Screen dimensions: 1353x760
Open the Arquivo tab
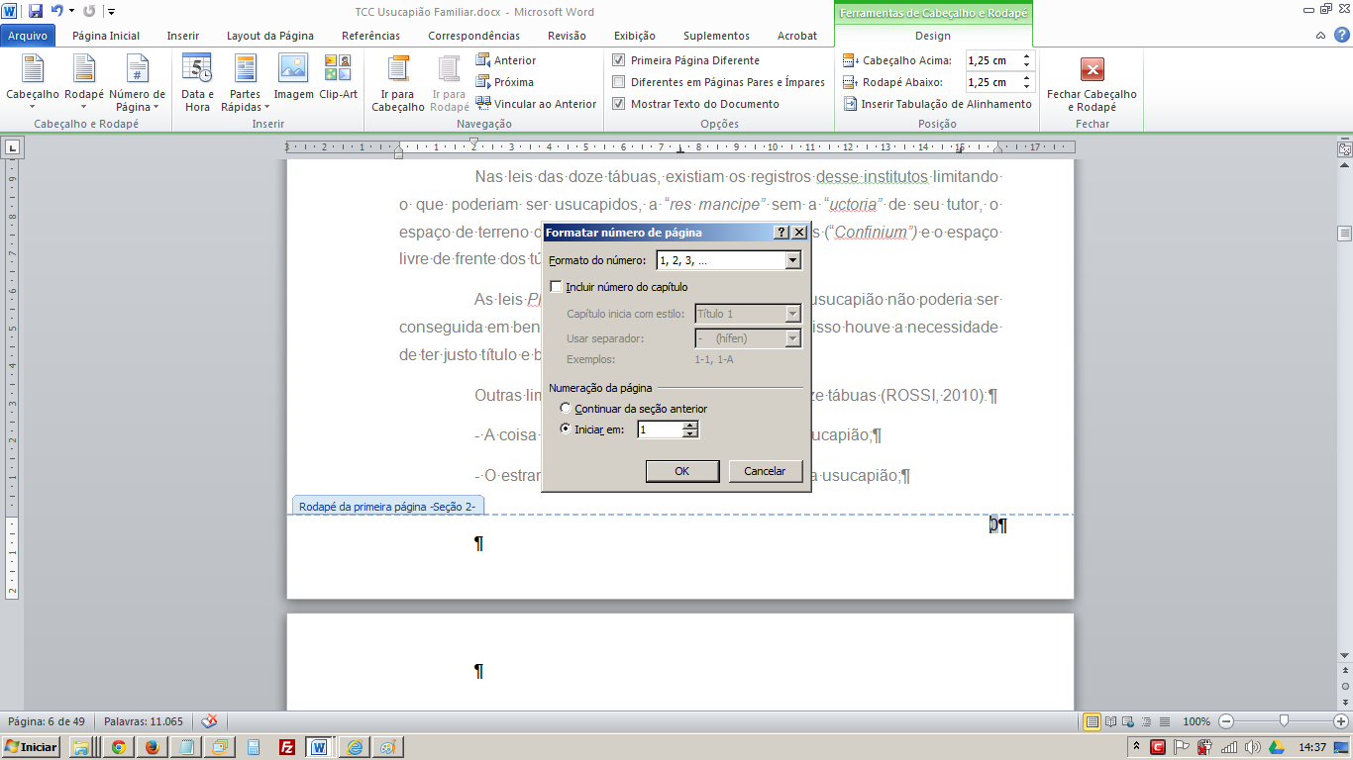click(28, 36)
